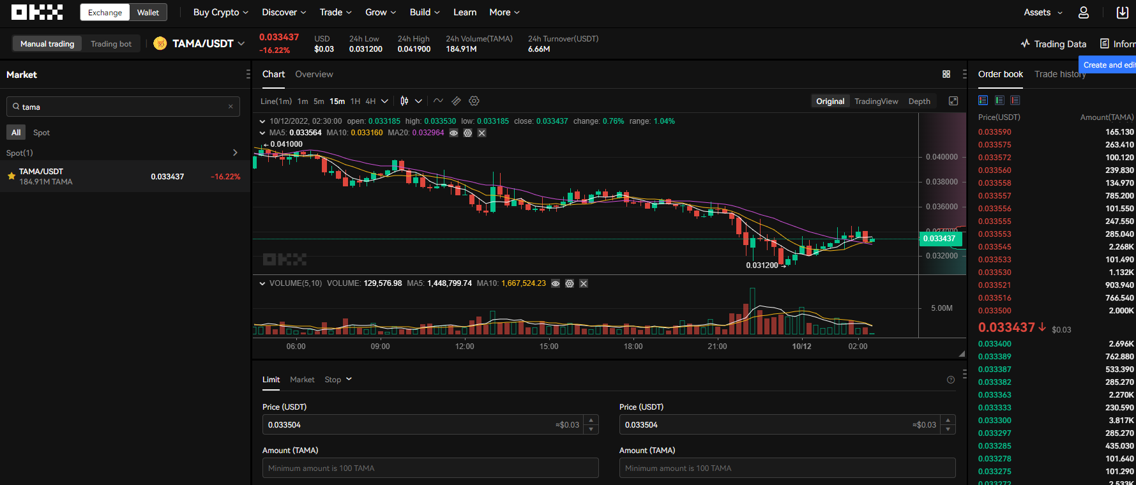The image size is (1136, 485).
Task: Show buy orders only view
Action: (x=999, y=100)
